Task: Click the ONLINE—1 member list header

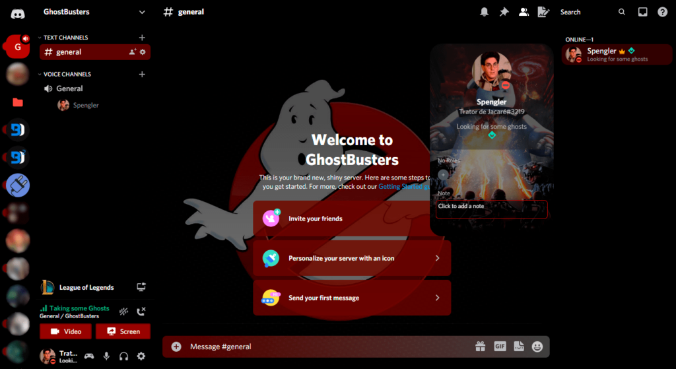Action: click(x=580, y=39)
